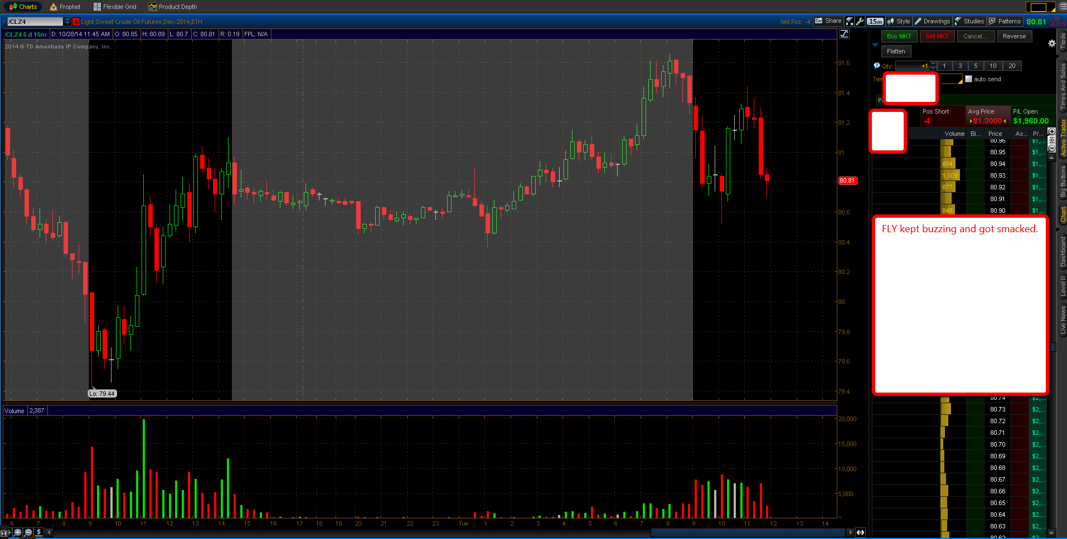The width and height of the screenshot is (1067, 539).
Task: Click the candlestick Style icon in the chart toolbar
Action: tap(890, 21)
